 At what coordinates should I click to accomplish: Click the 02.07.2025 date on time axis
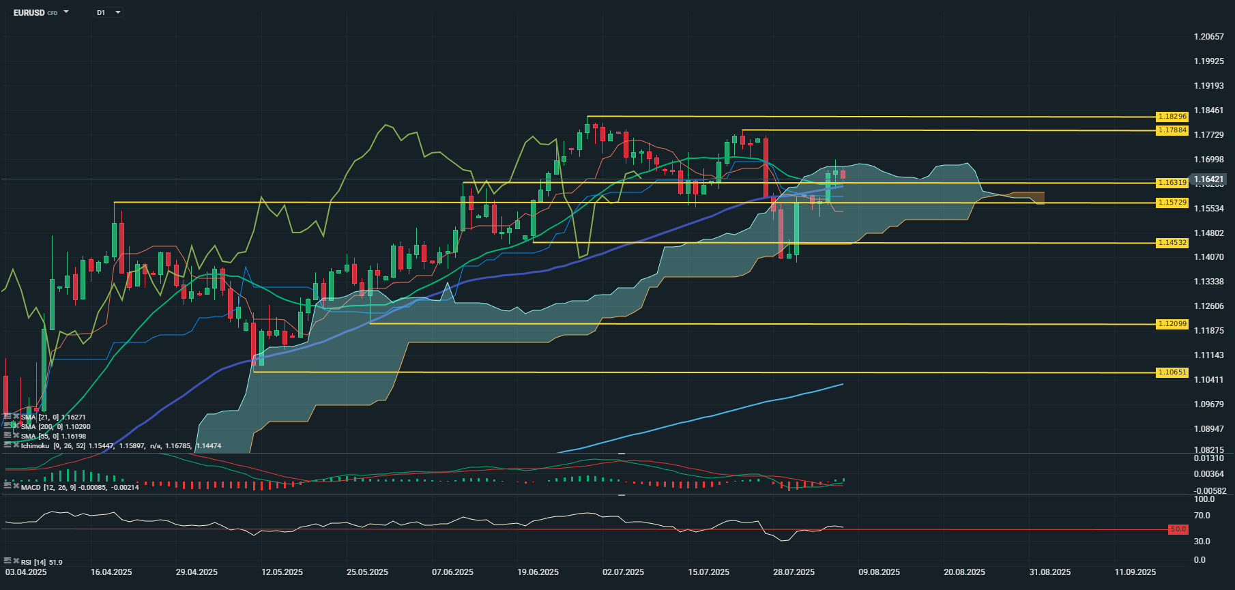coord(623,572)
